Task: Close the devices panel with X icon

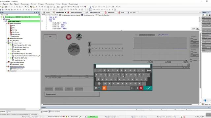Action: coord(39,12)
